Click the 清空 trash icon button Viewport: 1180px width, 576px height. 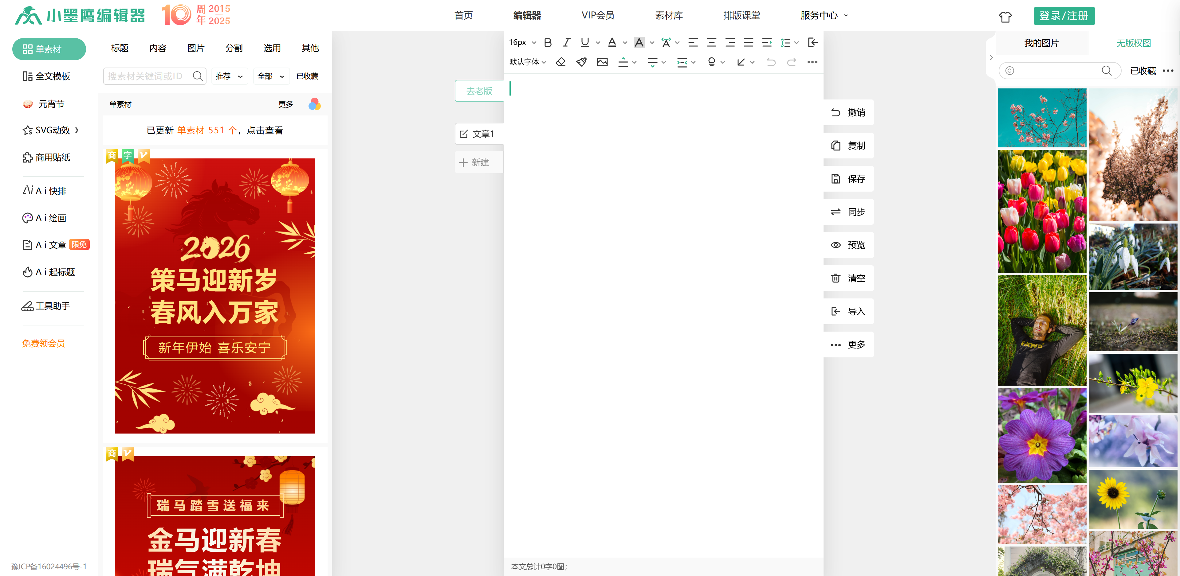coord(848,278)
